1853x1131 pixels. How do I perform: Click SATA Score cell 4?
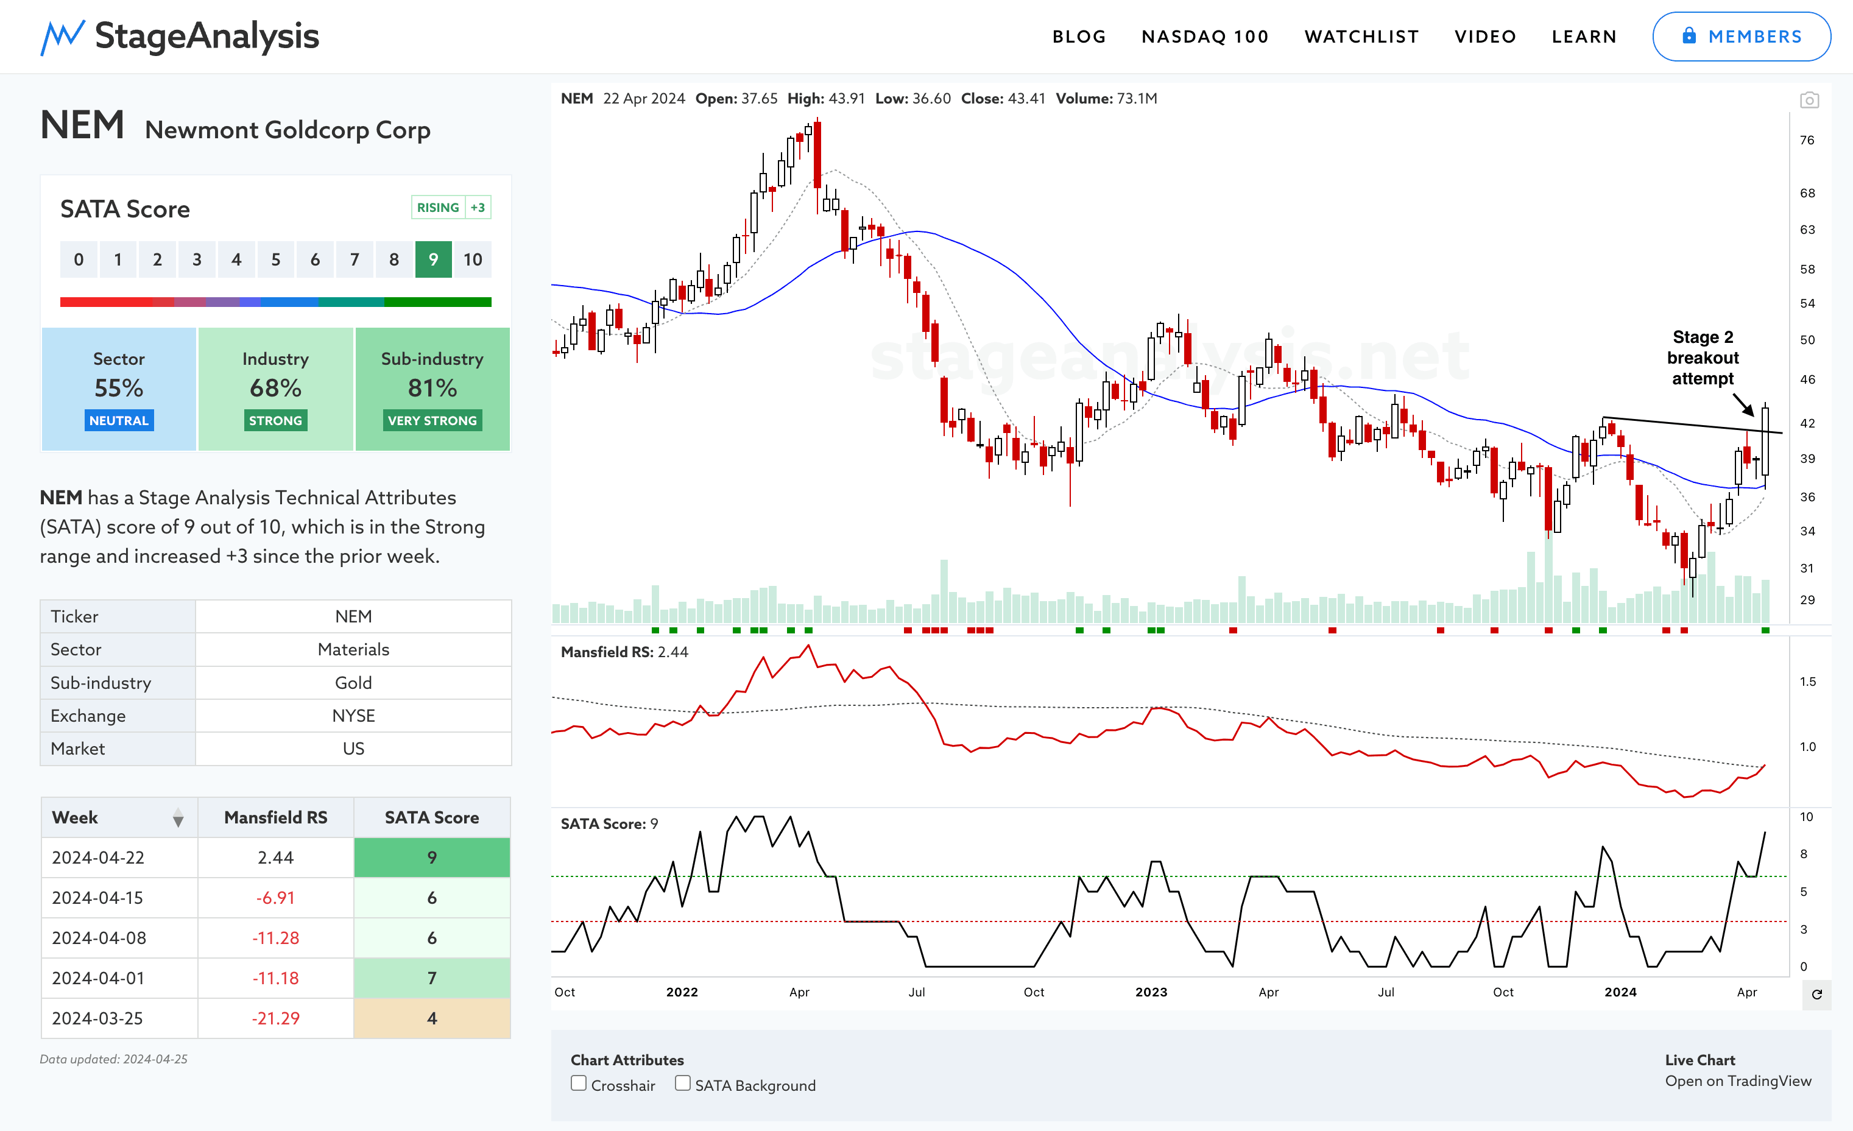[x=432, y=1019]
